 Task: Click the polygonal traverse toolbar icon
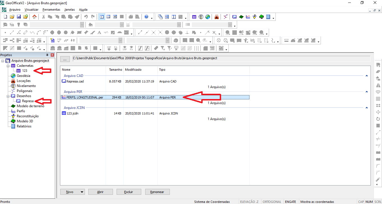[226, 17]
